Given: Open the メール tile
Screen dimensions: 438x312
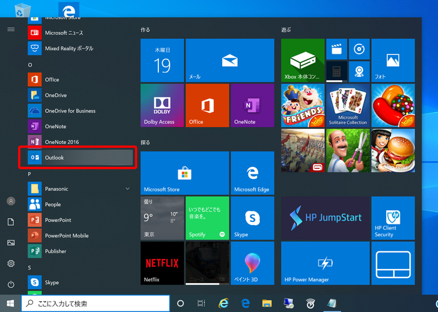Looking at the screenshot, I should [x=230, y=60].
